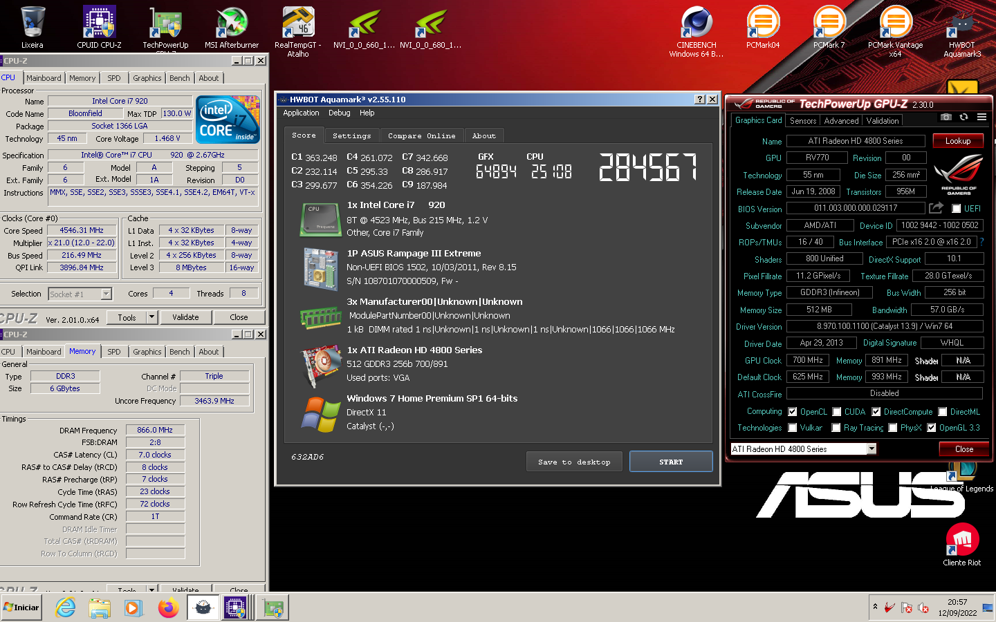996x622 pixels.
Task: Click the Close button in GPU-Z
Action: (963, 449)
